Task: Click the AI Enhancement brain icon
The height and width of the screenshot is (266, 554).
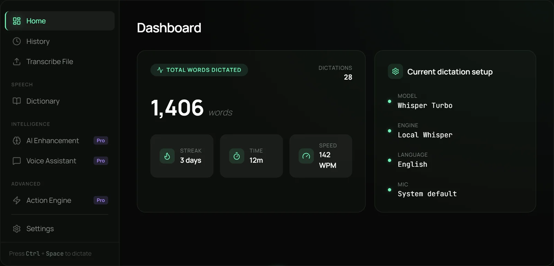Action: (17, 141)
